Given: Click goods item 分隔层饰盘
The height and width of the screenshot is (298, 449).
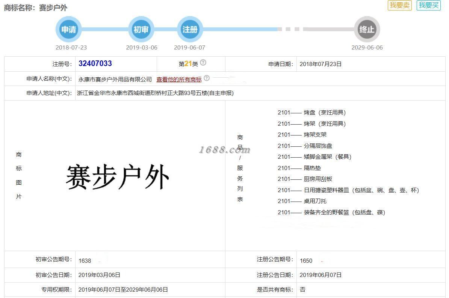Looking at the screenshot, I should (318, 146).
